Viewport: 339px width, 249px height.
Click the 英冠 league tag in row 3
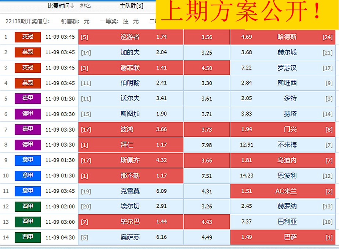pyautogui.click(x=28, y=68)
